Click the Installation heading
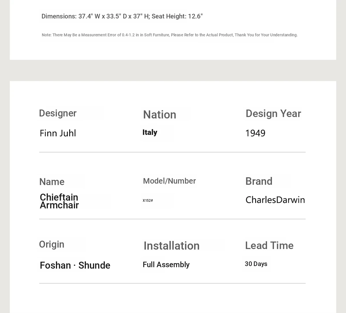 172,246
